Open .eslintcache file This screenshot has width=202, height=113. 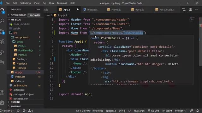20,85
